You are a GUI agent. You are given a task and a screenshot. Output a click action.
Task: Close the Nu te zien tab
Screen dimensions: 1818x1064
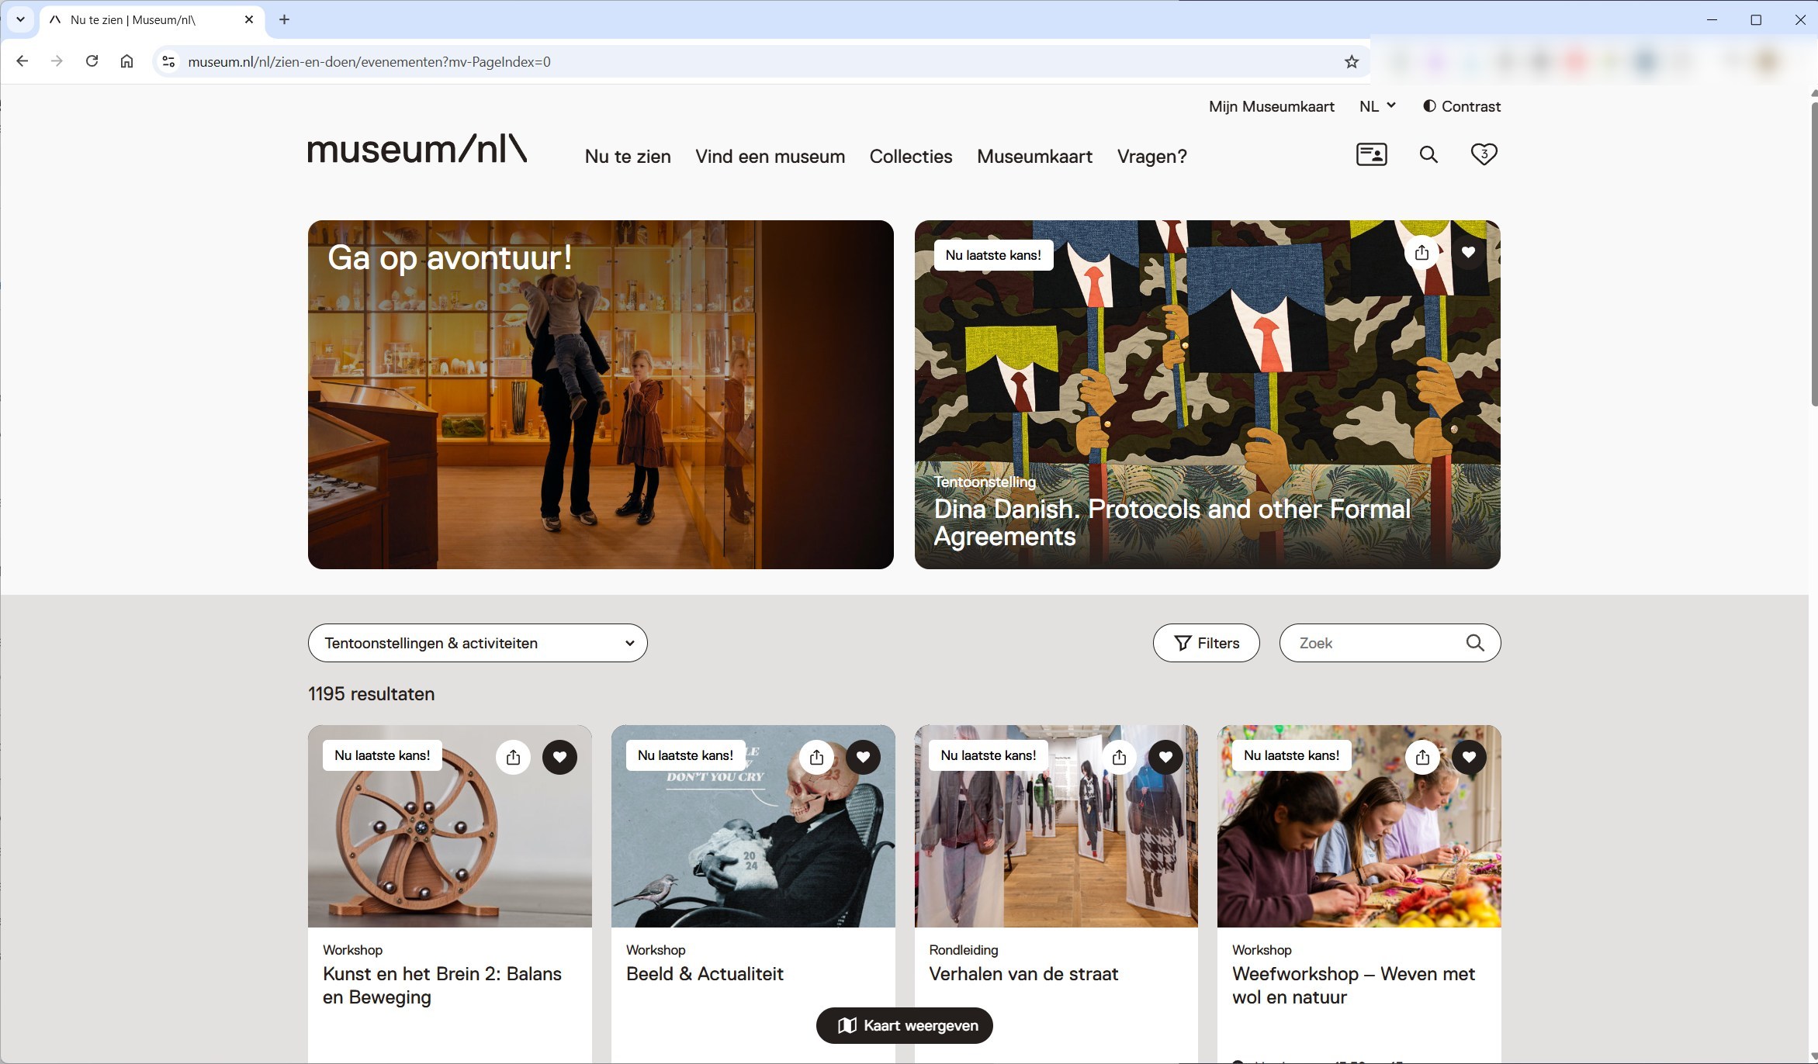(248, 19)
